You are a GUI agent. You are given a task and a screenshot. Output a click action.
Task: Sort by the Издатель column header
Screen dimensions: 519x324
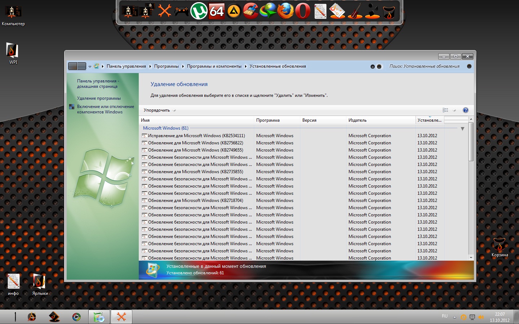[381, 120]
